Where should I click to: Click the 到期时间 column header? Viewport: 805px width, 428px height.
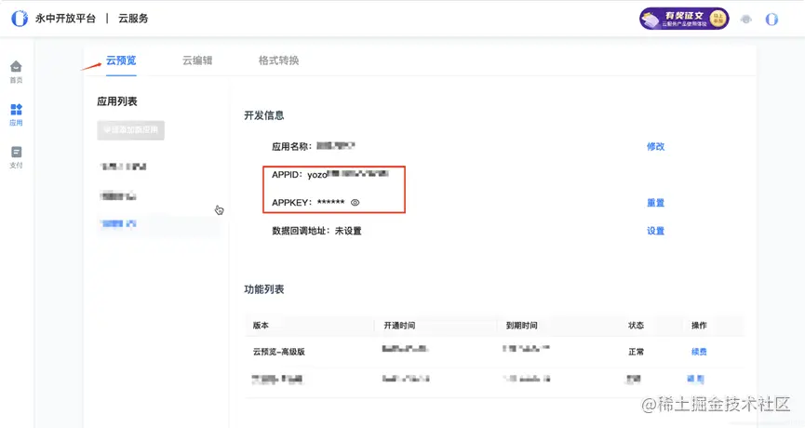tap(521, 326)
